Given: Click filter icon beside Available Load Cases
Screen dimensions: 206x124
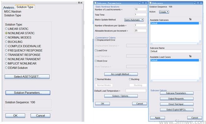Looking at the screenshot, I should (x=190, y=56).
